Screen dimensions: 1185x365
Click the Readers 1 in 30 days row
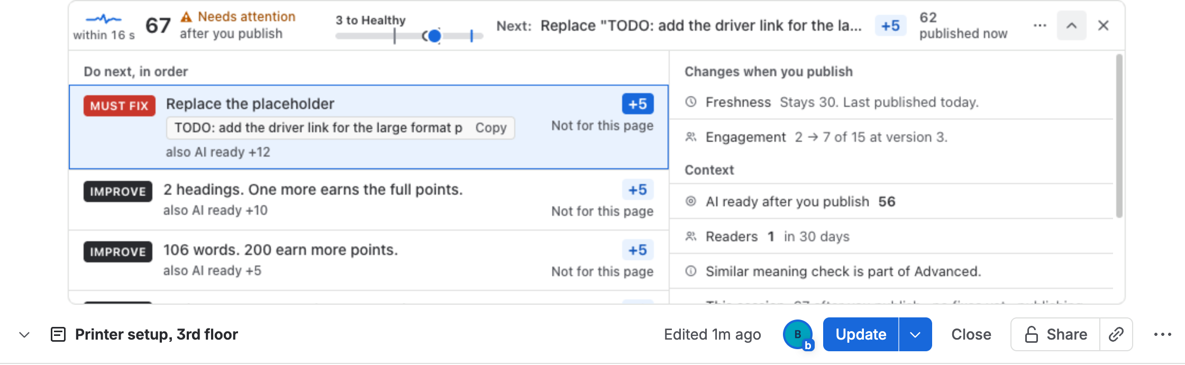pos(891,236)
